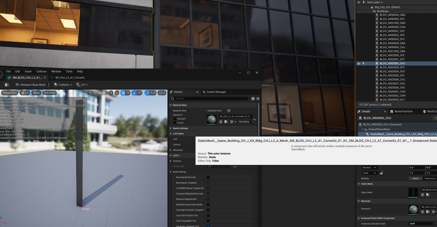437x227 pixels.
Task: Switch to the MI_CHJ_L2_A1_CornerEx tab
Action: [68, 77]
